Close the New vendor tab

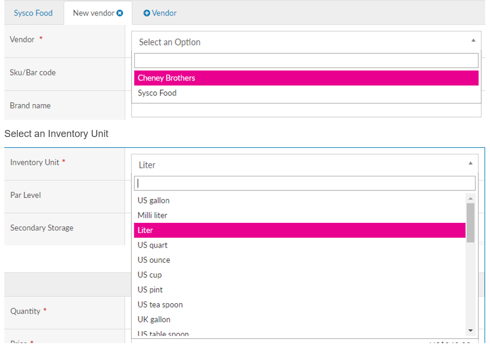(120, 13)
